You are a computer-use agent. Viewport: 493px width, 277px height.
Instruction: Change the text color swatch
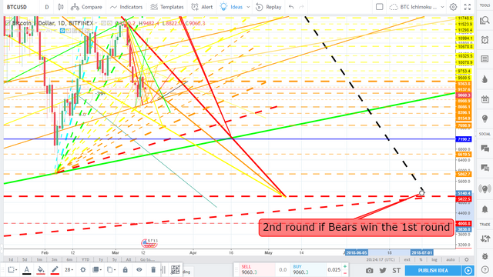point(27,270)
